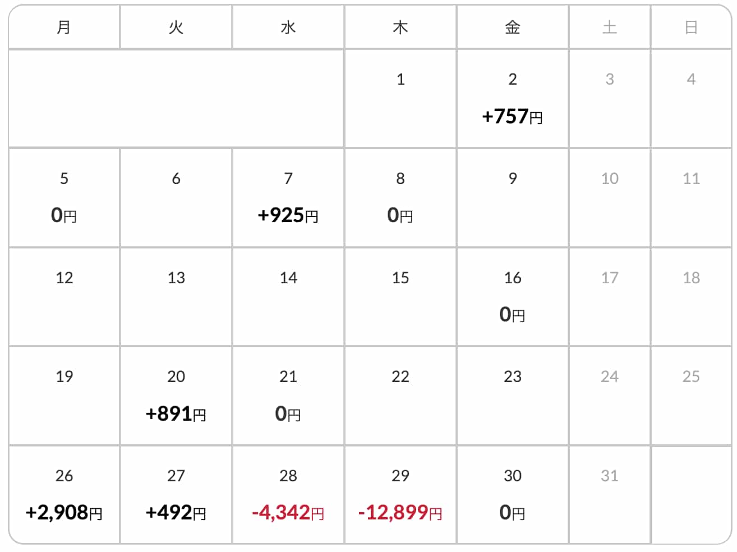This screenshot has height=552, width=737.
Task: Click day 21 with 0円
Action: pyautogui.click(x=288, y=397)
